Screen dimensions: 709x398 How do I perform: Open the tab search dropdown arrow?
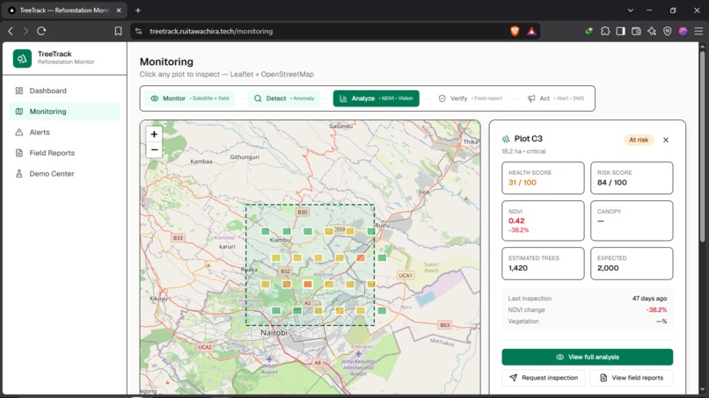631,11
